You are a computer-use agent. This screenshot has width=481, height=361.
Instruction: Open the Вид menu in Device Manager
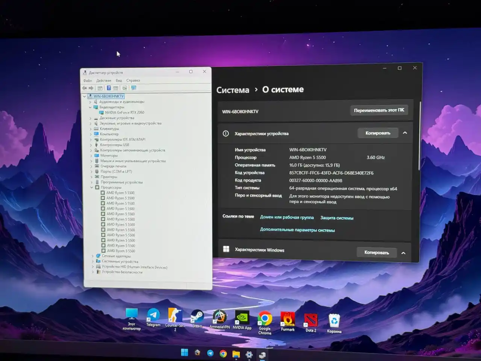(119, 80)
